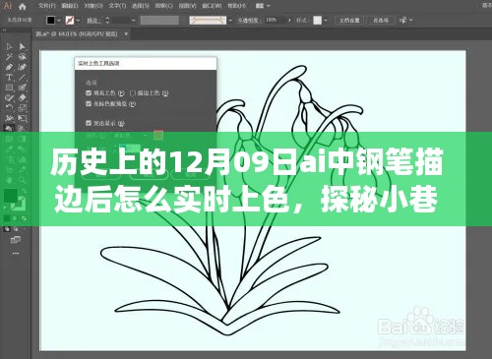Image resolution: width=492 pixels, height=359 pixels.
Task: Select the Width tool
Action: [x=9, y=118]
